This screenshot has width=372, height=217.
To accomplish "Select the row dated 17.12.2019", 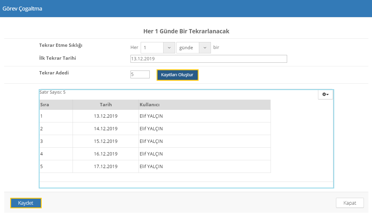I will (106, 167).
